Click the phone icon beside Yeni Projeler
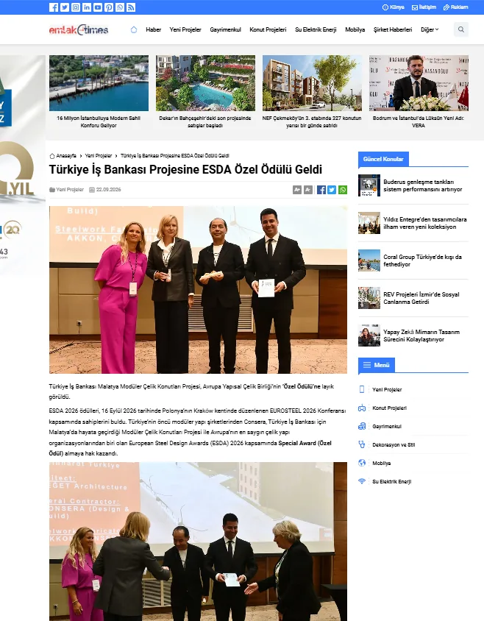The image size is (484, 621). (362, 389)
